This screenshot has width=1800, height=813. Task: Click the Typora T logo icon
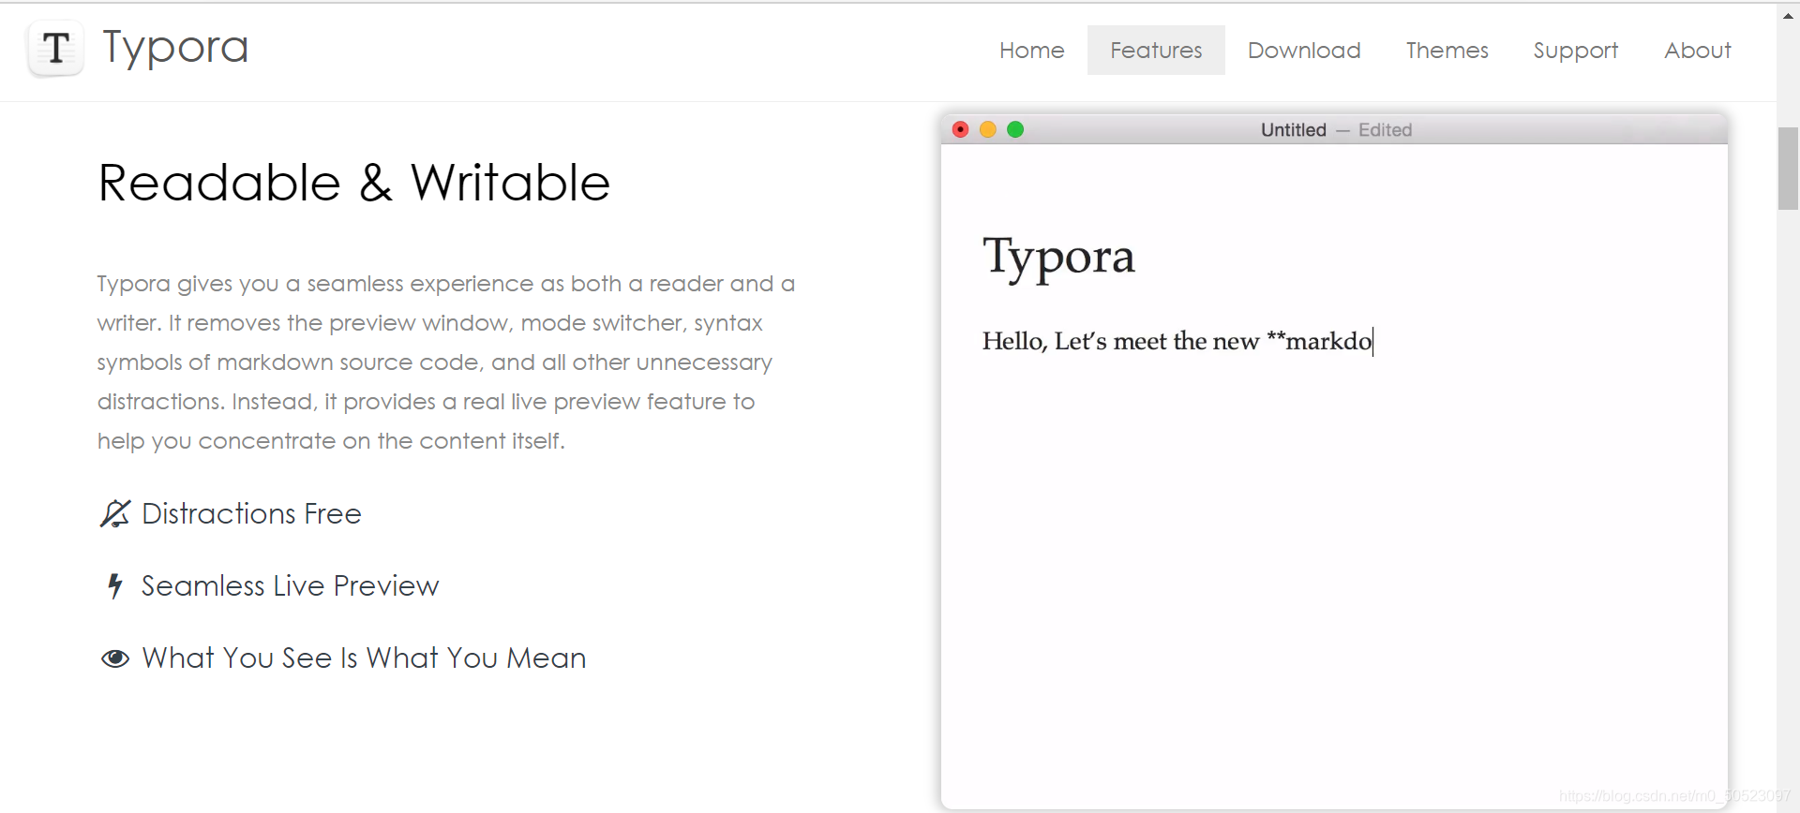point(56,49)
